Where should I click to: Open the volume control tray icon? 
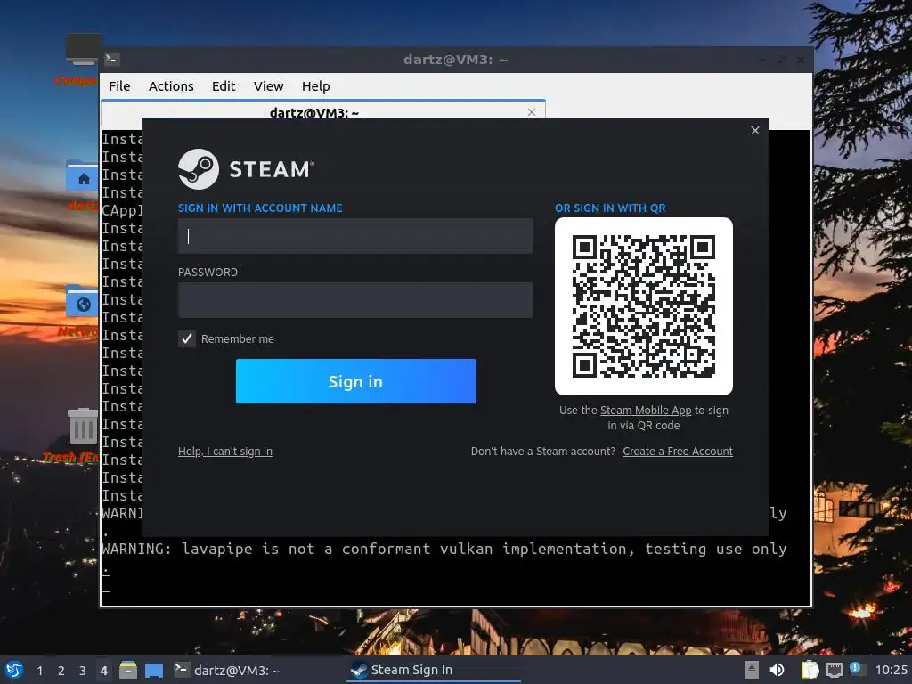(777, 670)
